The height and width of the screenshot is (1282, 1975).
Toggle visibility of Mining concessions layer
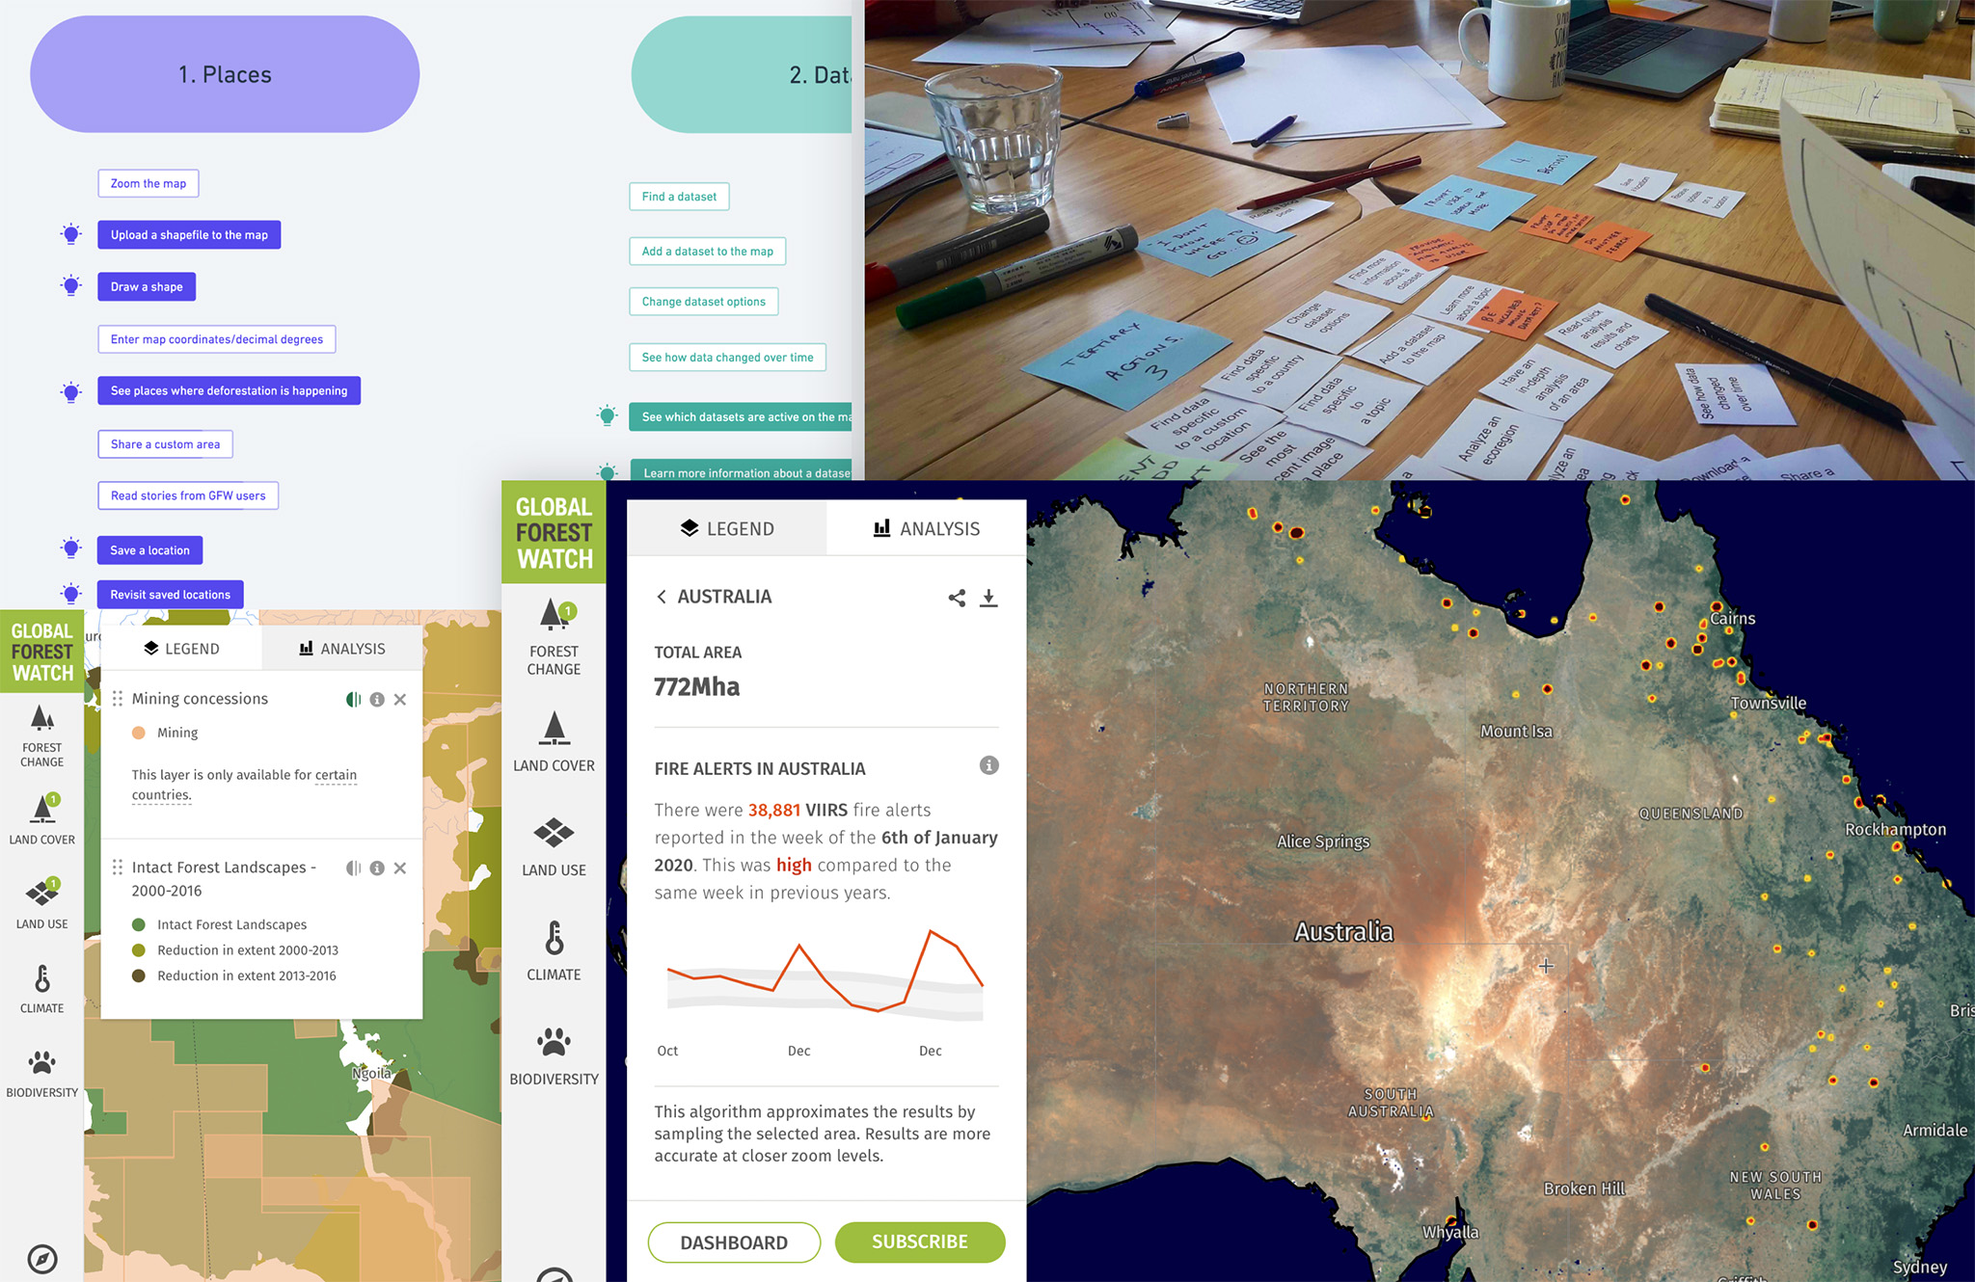point(351,701)
